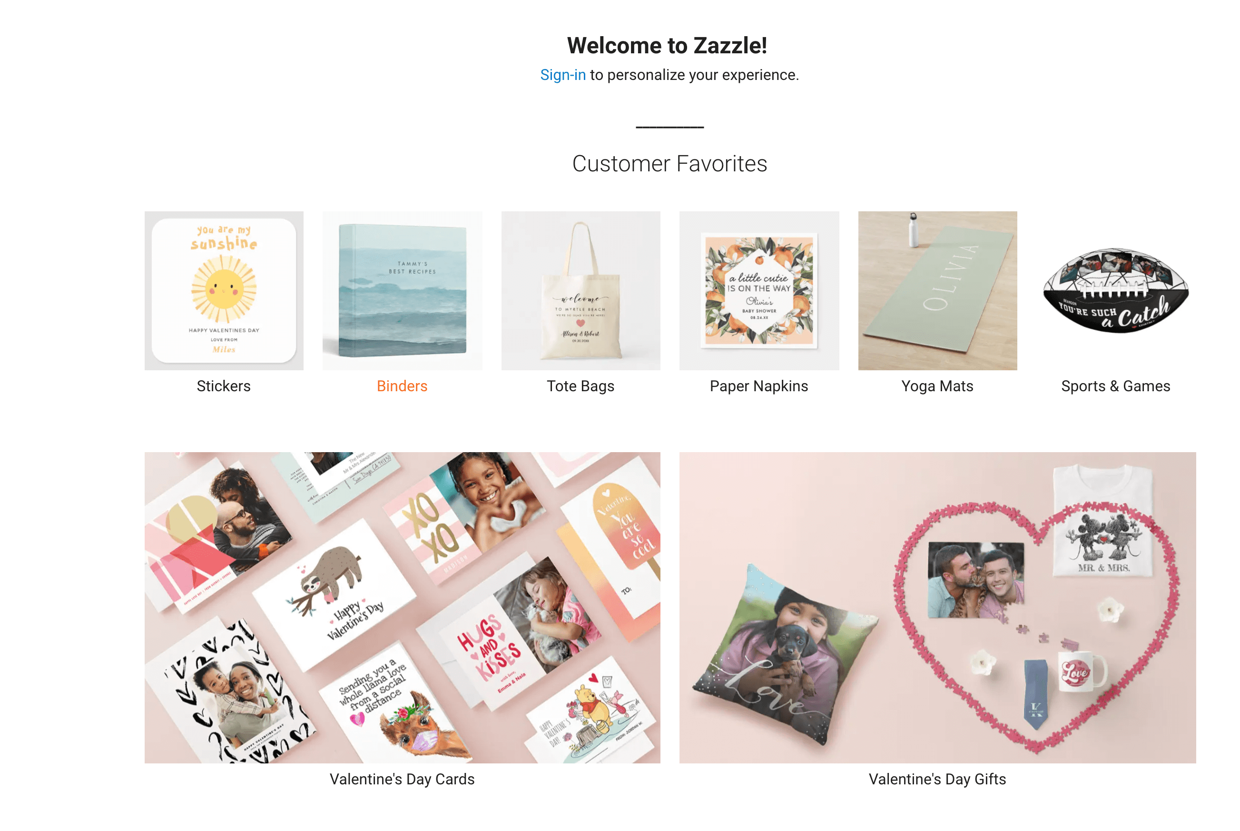Open the Valentine's Day Cards banner image
Viewport: 1240px width, 831px height.
pyautogui.click(x=402, y=607)
